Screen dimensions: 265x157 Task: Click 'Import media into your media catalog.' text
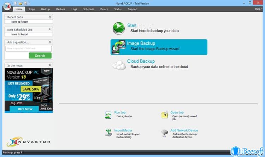point(128,135)
